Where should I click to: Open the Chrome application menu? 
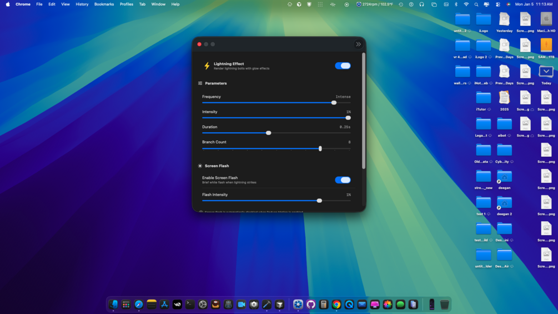(x=23, y=4)
